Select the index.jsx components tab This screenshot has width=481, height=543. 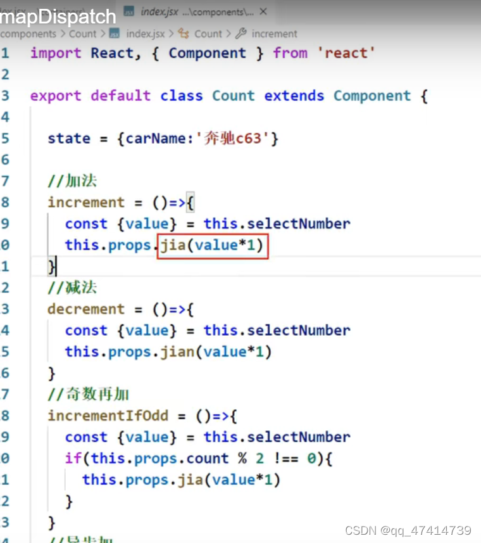(196, 12)
